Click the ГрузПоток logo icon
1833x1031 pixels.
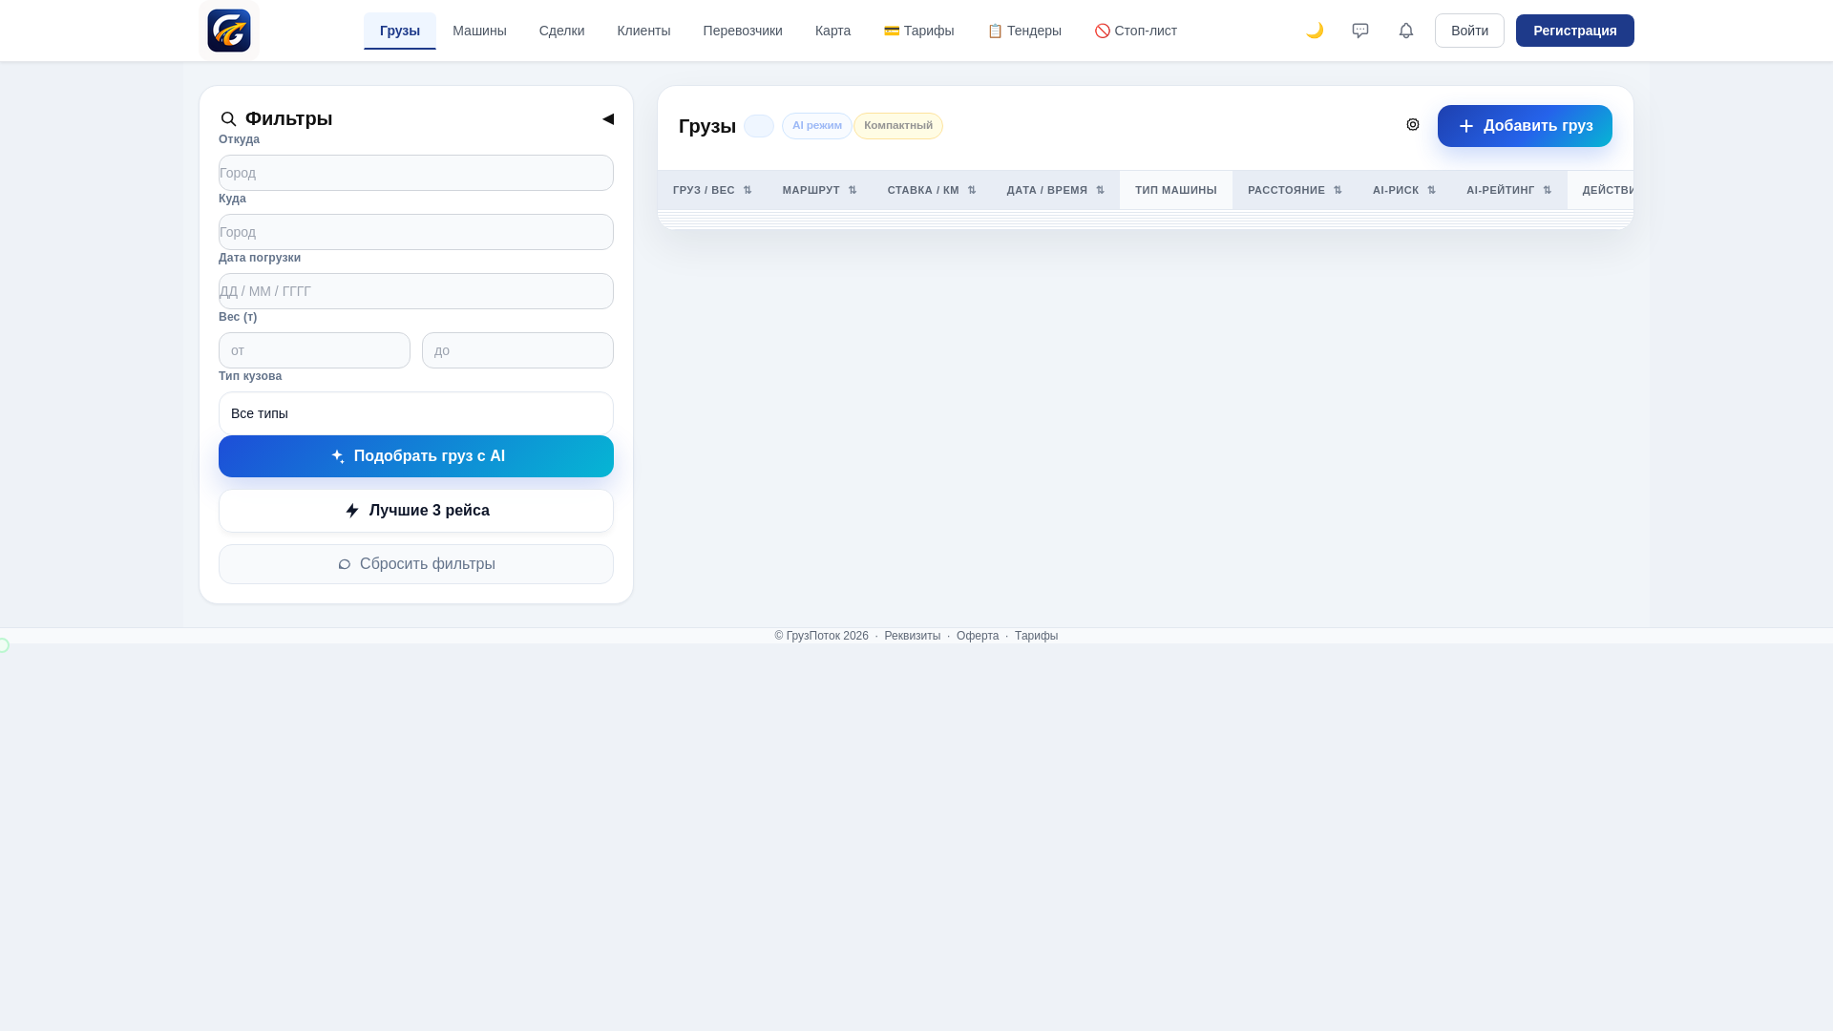[x=229, y=31]
